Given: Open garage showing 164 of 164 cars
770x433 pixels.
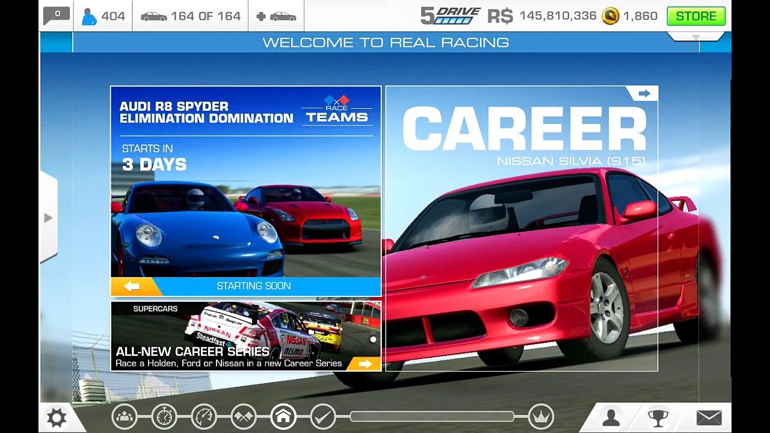Looking at the screenshot, I should (190, 16).
